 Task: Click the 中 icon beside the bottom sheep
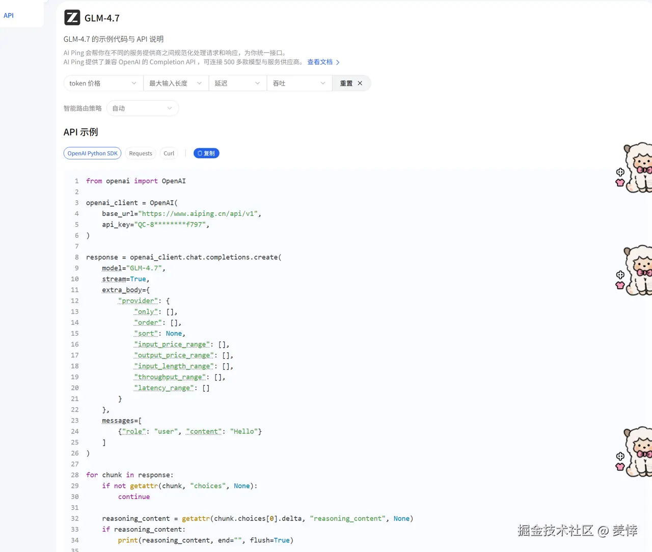620,456
